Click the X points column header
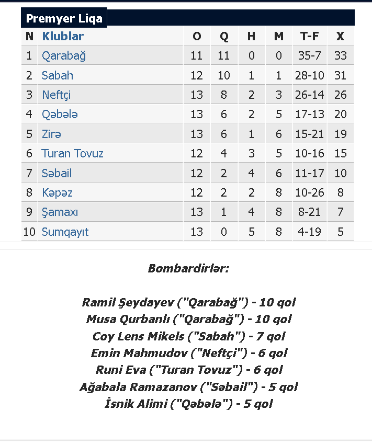372x445 pixels. click(340, 36)
